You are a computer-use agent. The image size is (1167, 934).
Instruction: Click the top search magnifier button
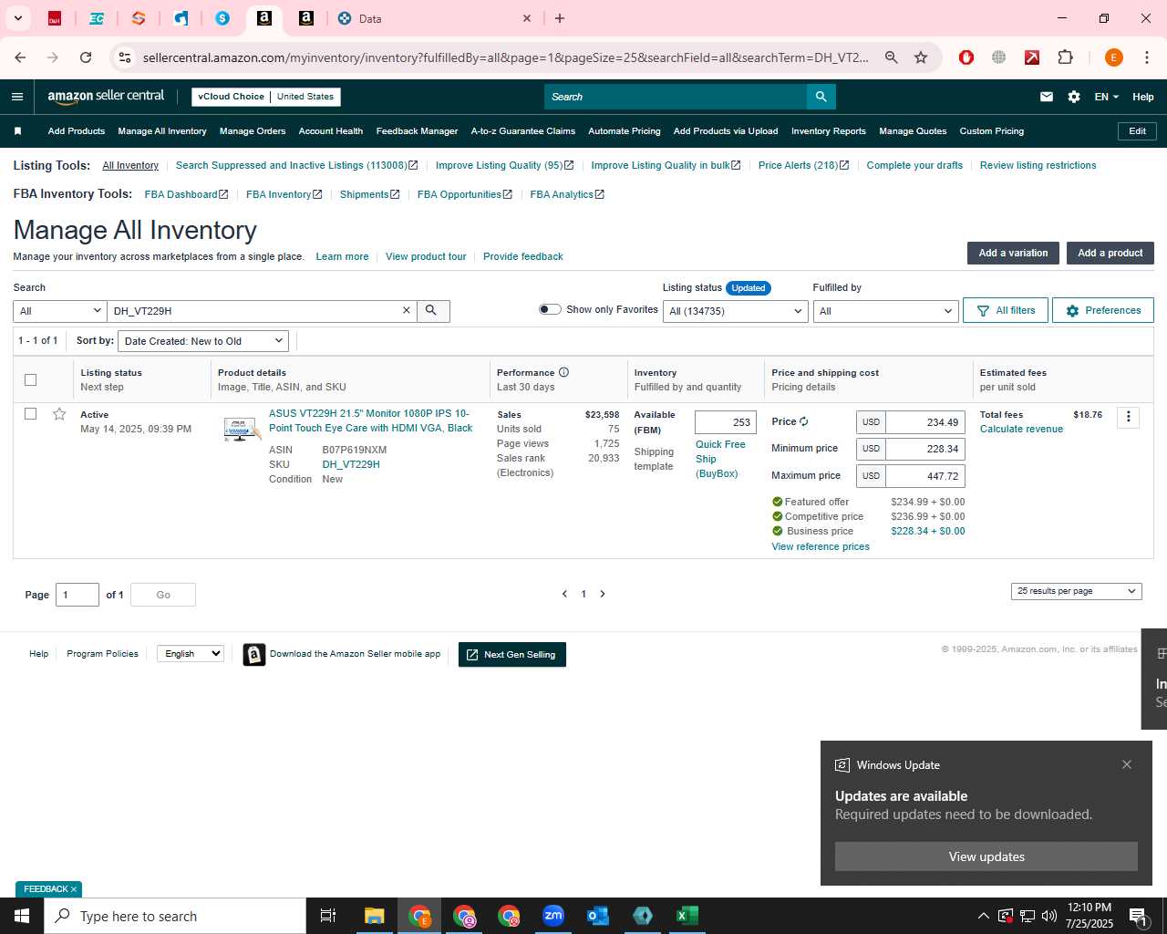[821, 97]
